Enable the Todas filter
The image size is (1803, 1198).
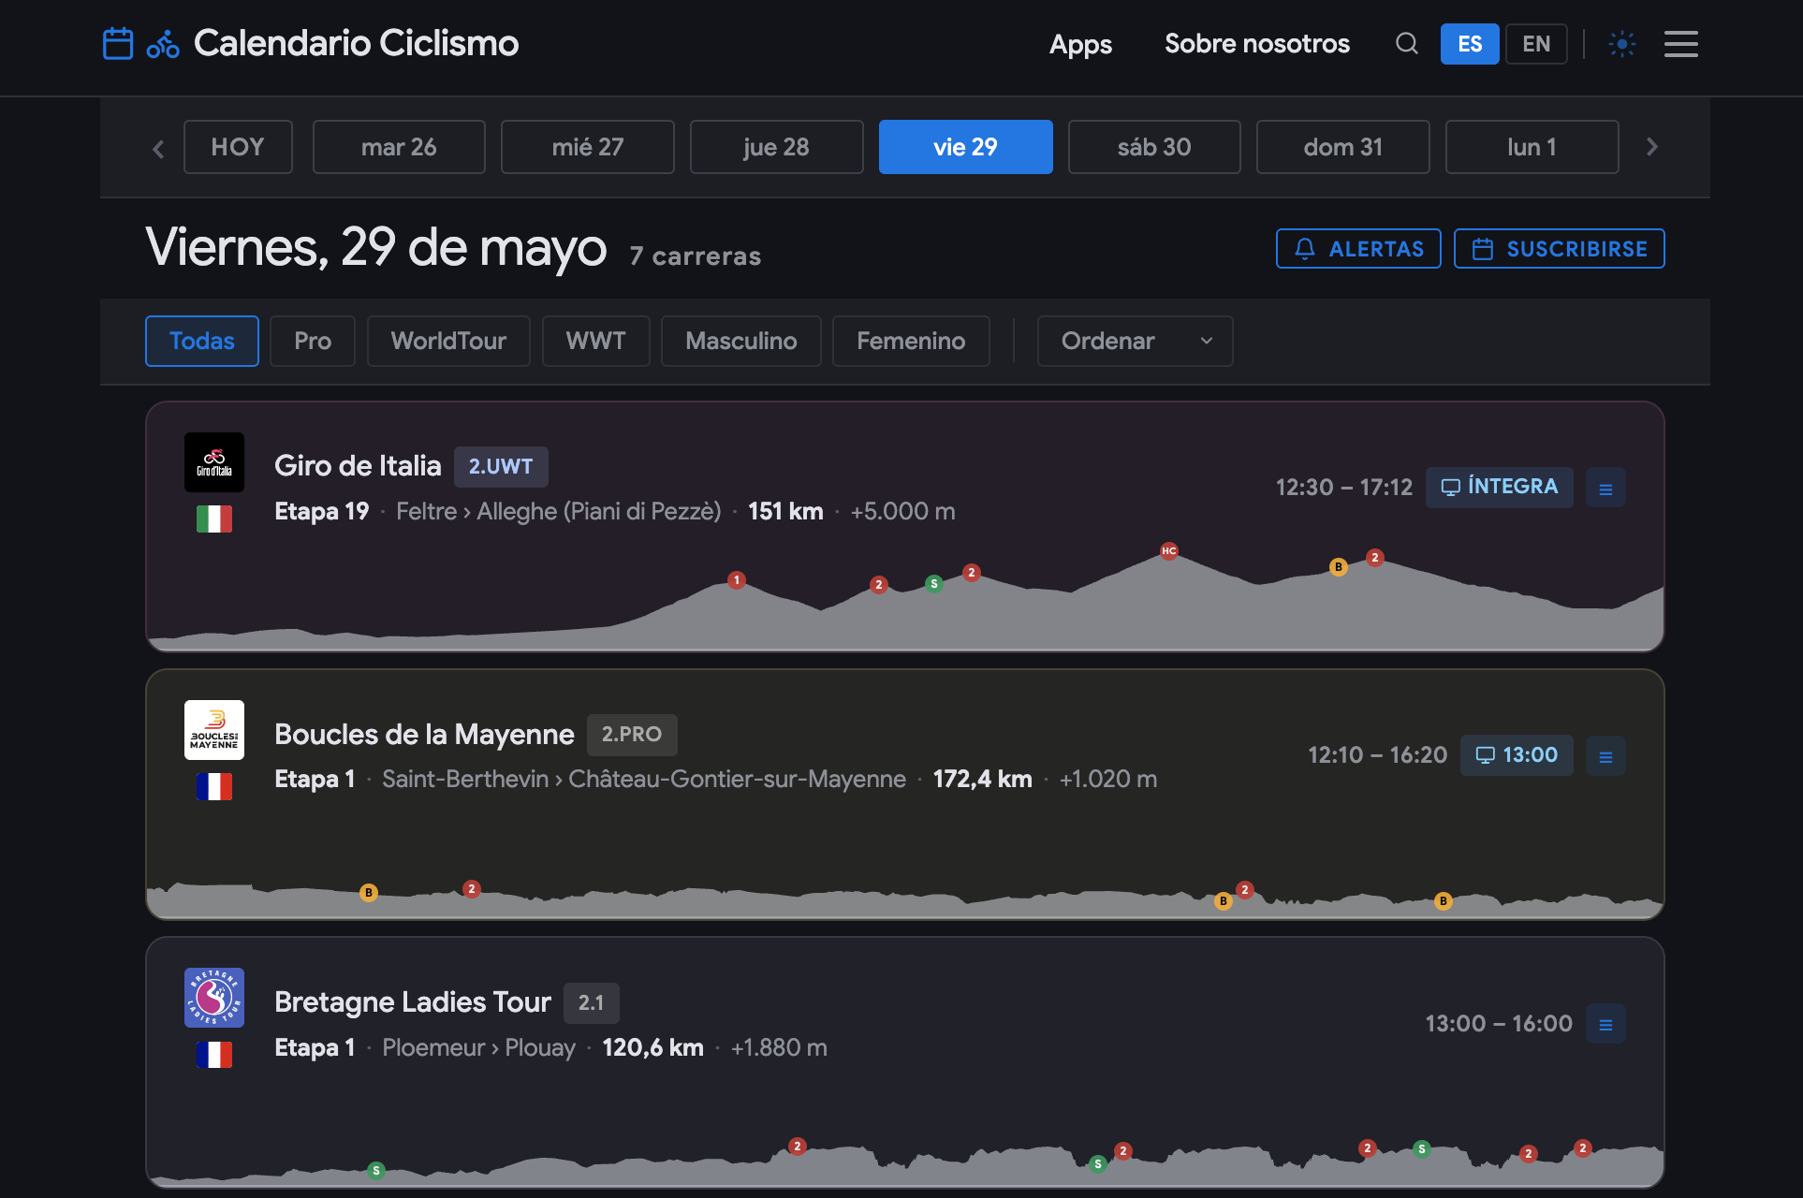[202, 341]
